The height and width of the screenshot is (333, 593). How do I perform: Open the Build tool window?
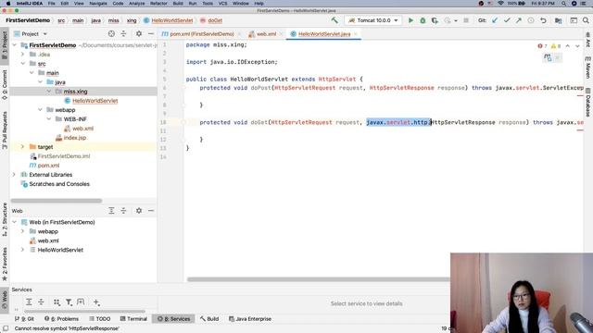209,319
